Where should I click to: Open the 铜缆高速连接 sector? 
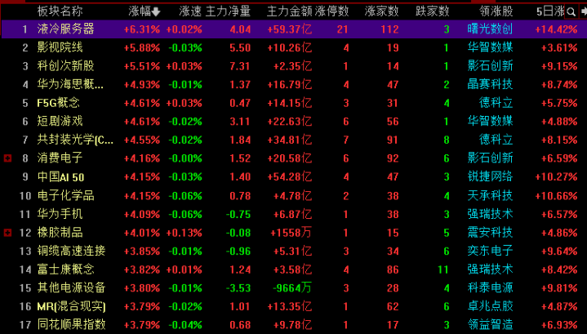tap(71, 251)
